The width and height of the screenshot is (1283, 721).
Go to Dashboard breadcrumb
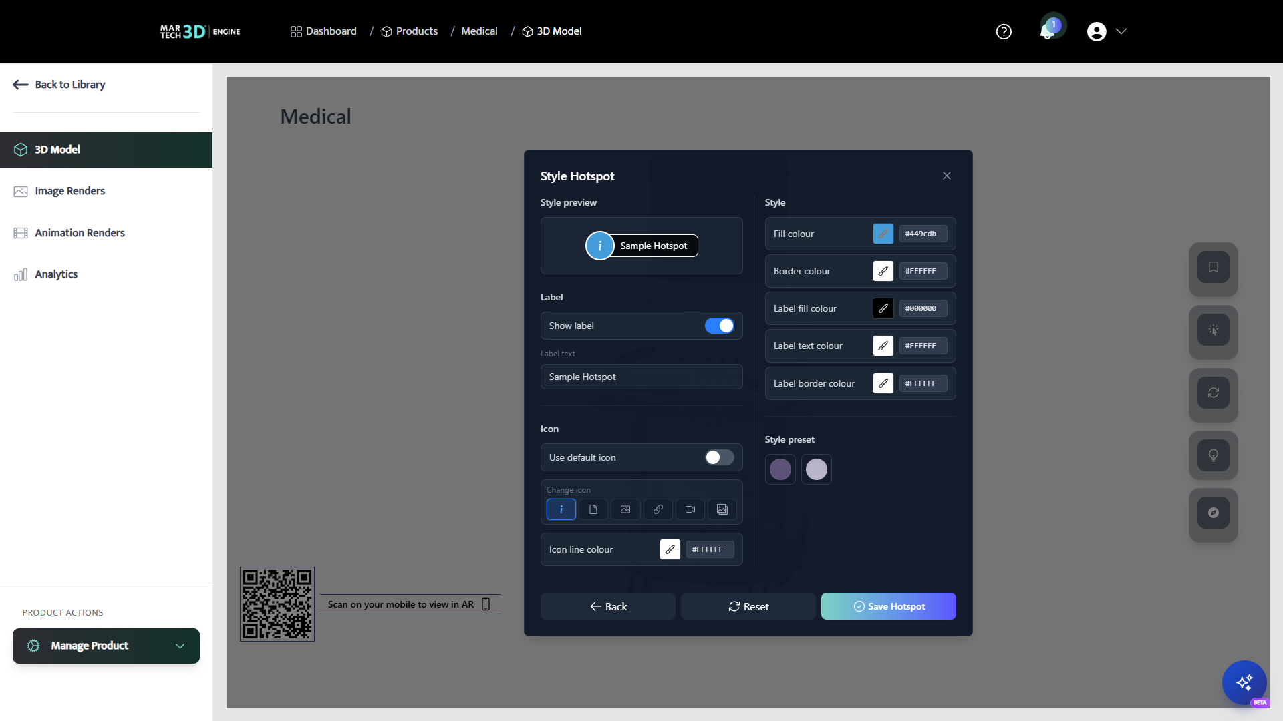tap(323, 31)
